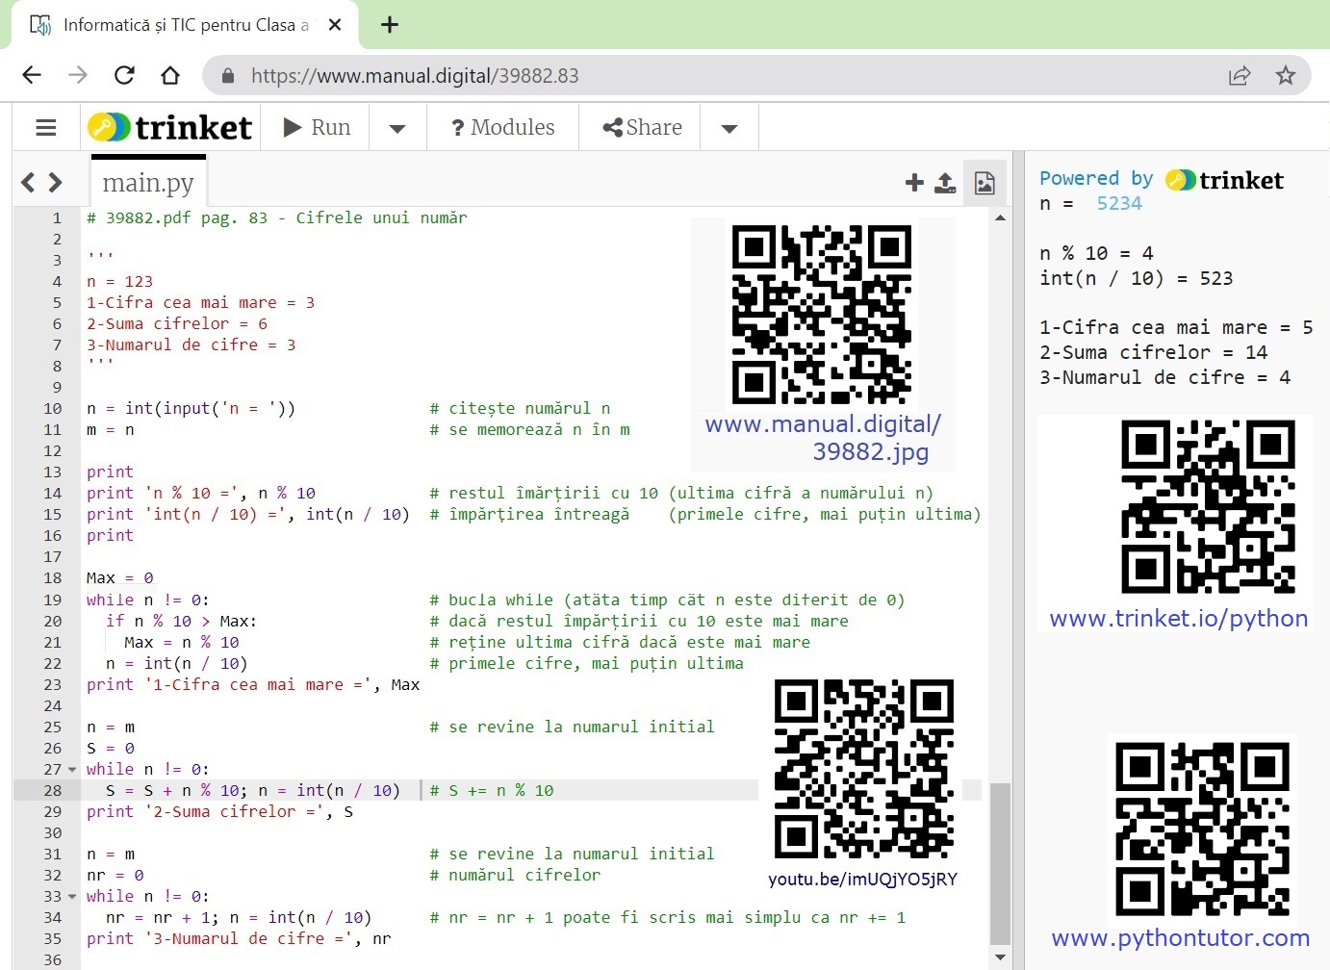Click the www.trinket.io/python link
Viewport: 1330px width, 970px height.
tap(1178, 618)
